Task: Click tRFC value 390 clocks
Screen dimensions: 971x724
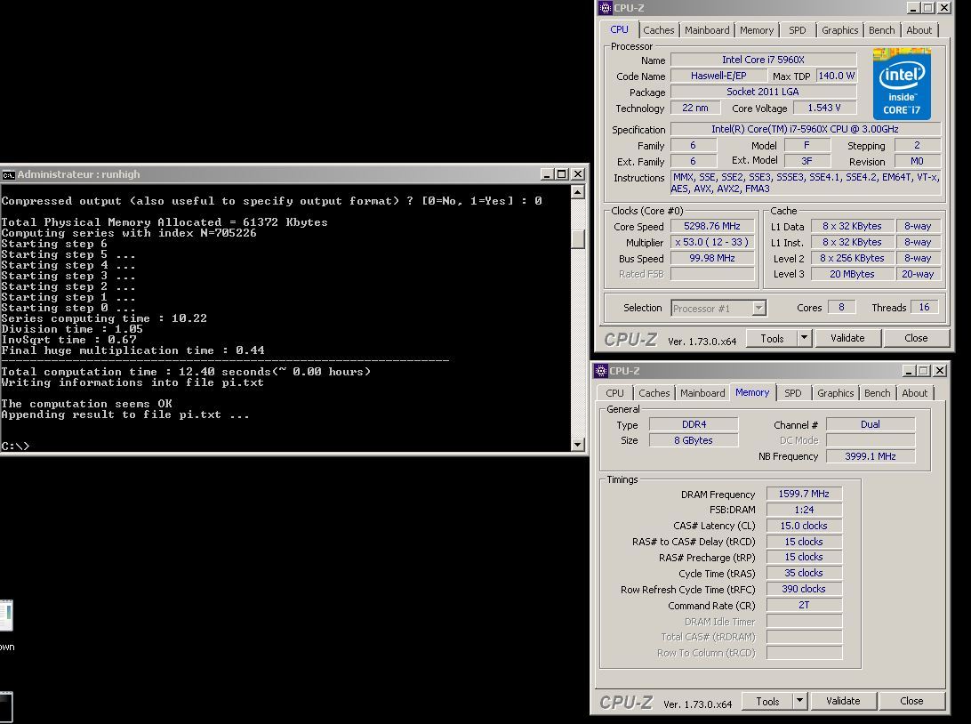Action: pos(804,589)
